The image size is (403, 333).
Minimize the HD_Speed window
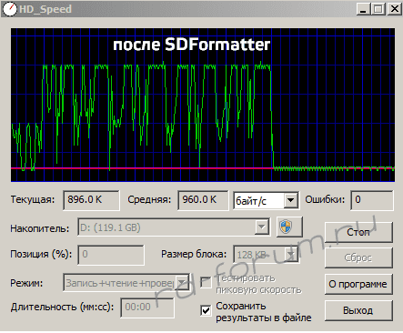click(363, 9)
